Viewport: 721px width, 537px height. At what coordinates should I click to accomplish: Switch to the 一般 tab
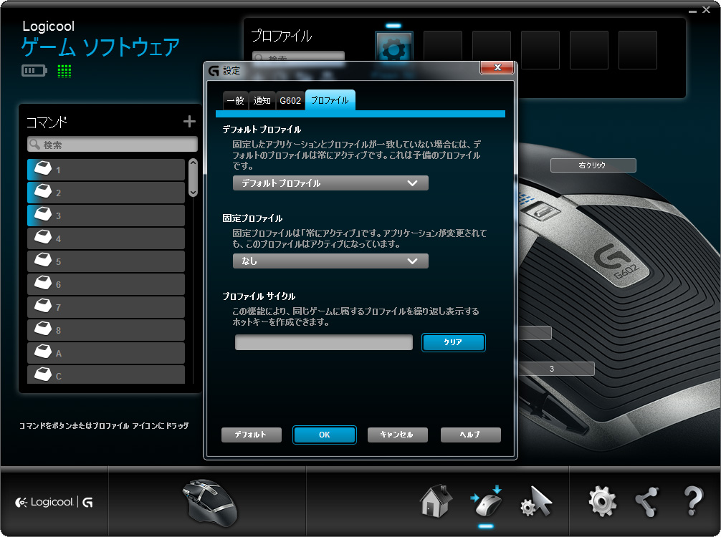tap(235, 101)
